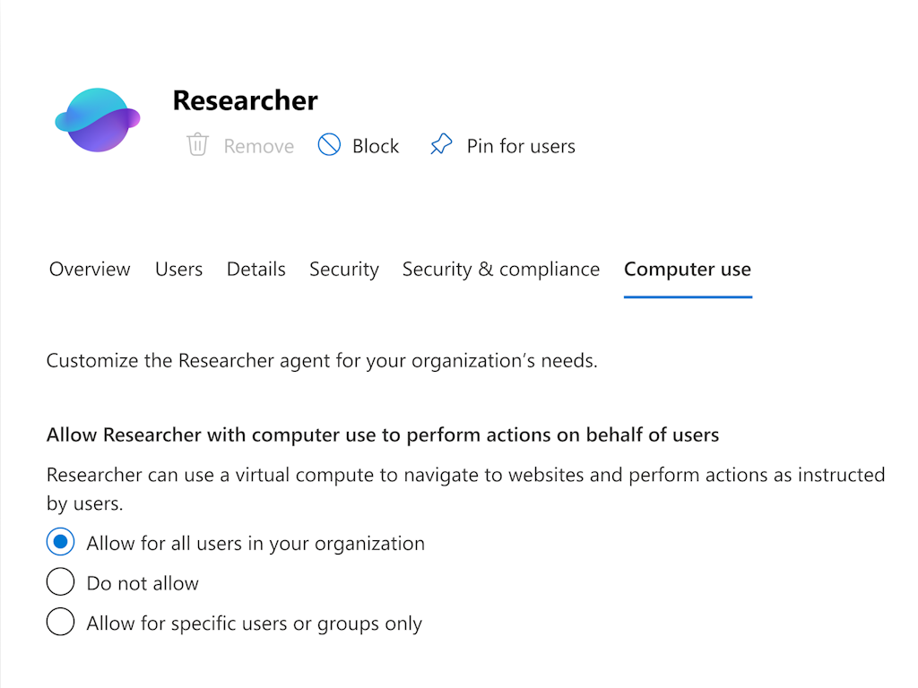This screenshot has height=688, width=918.
Task: Open the Users tab
Action: point(178,269)
